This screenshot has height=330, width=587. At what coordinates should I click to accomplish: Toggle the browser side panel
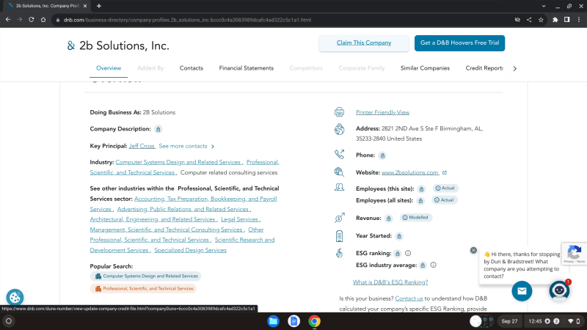pyautogui.click(x=566, y=20)
